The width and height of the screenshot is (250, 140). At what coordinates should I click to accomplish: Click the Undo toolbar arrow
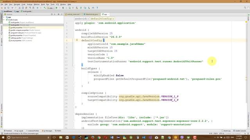click(12, 8)
